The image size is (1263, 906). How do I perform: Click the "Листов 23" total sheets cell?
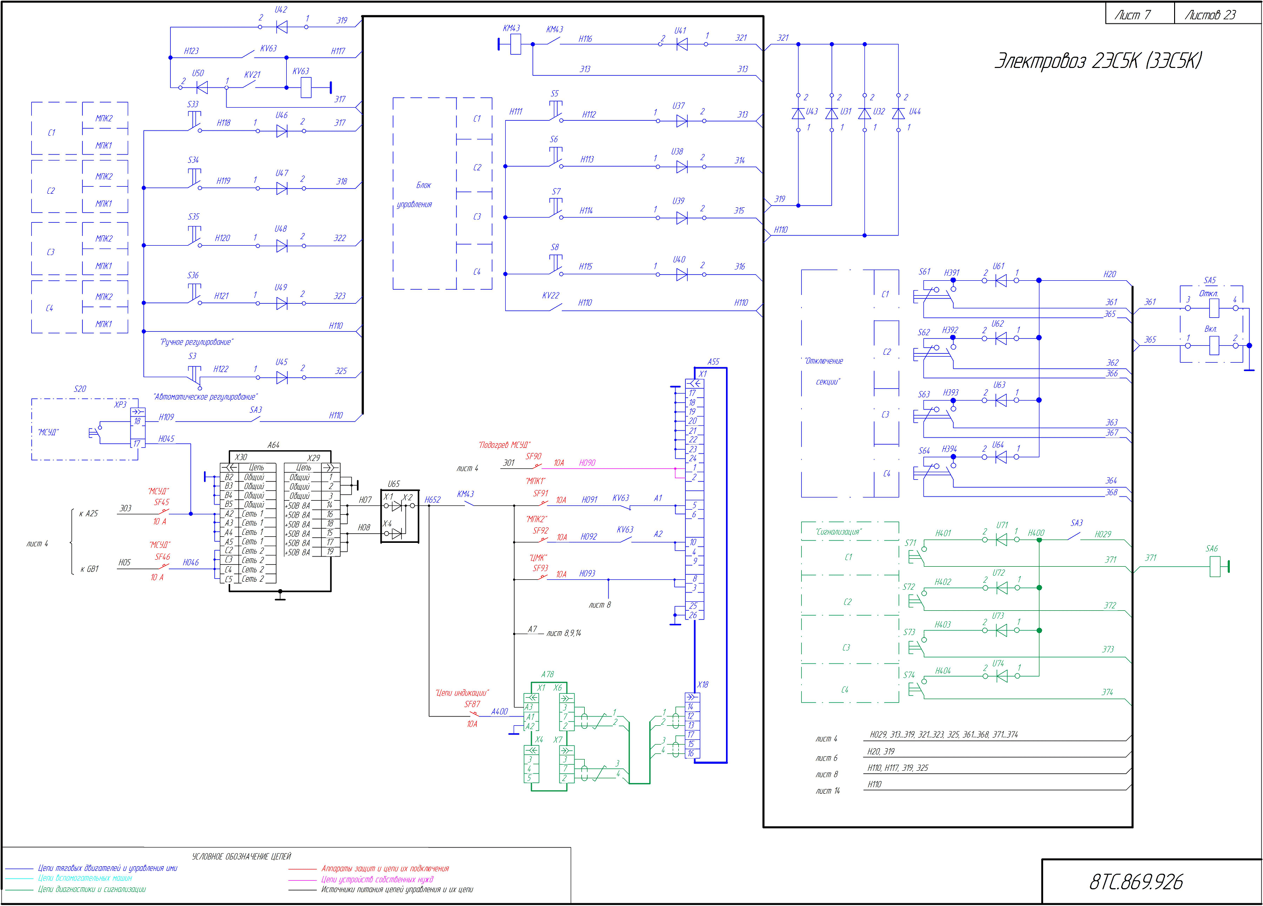click(1218, 14)
